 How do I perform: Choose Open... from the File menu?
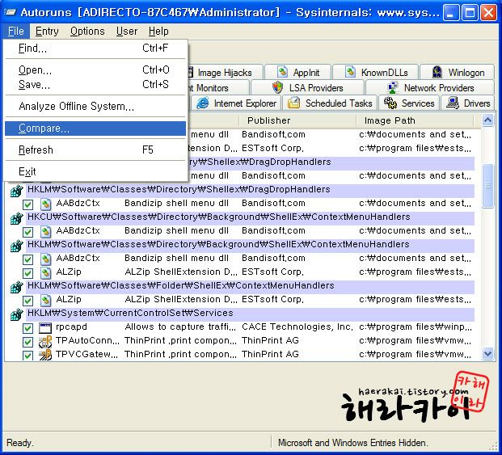pos(95,70)
